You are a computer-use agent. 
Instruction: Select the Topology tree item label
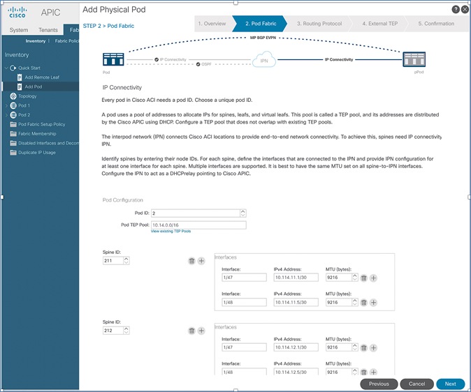pyautogui.click(x=27, y=96)
